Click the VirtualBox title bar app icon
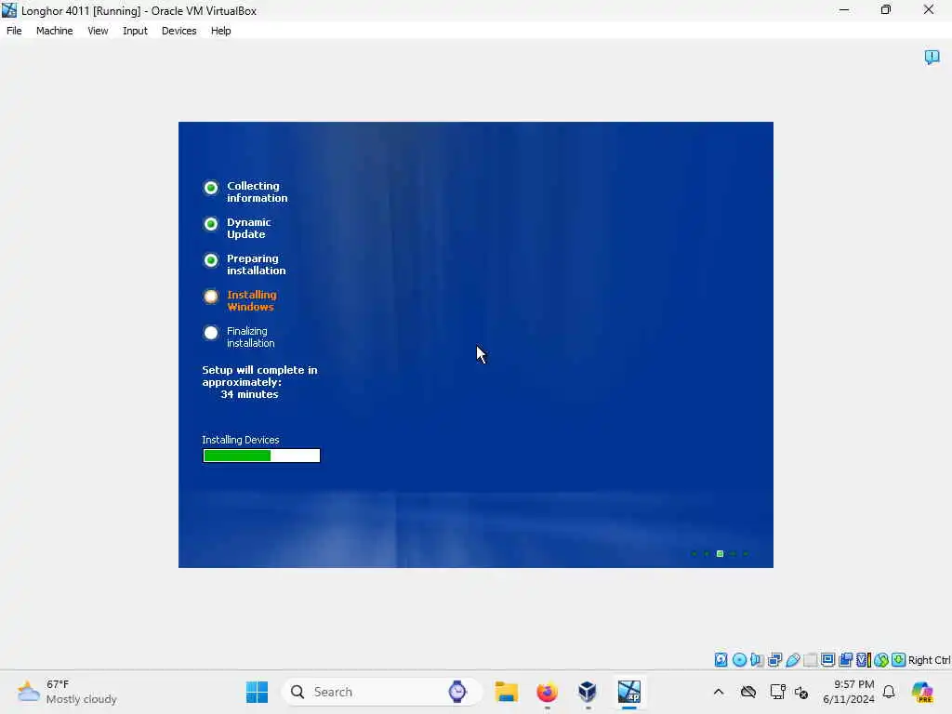This screenshot has width=952, height=714. pos(9,10)
